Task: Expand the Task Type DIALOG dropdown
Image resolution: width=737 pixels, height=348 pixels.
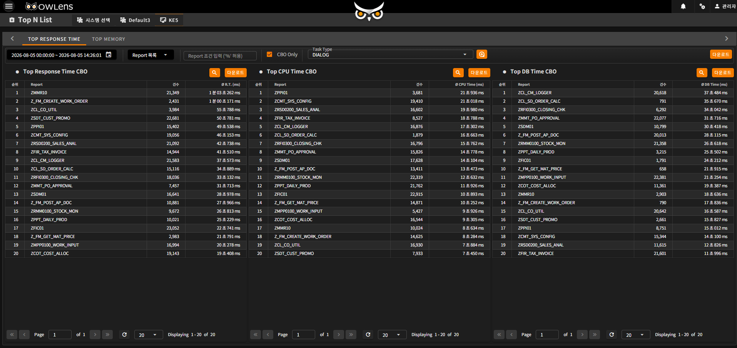Action: [390, 55]
